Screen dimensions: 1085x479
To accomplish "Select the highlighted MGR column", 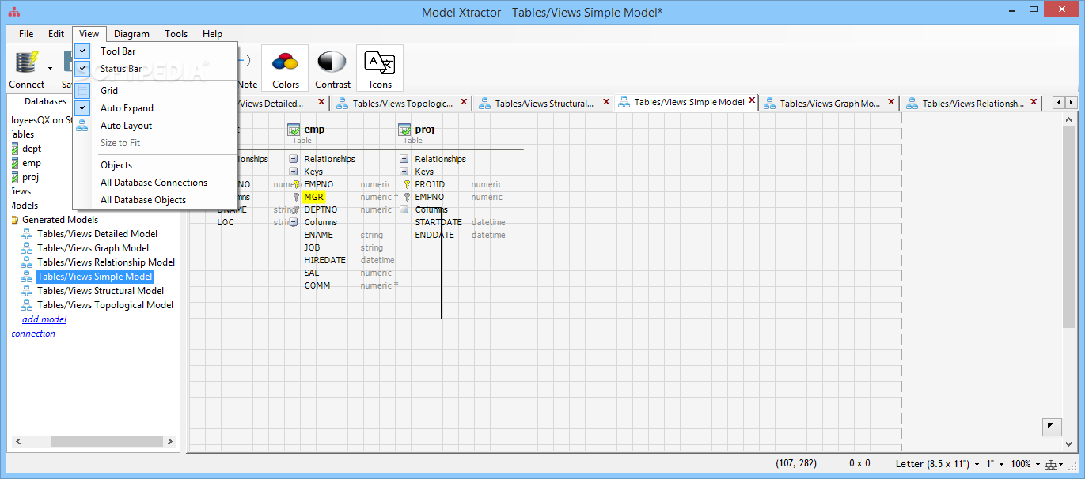I will [313, 197].
